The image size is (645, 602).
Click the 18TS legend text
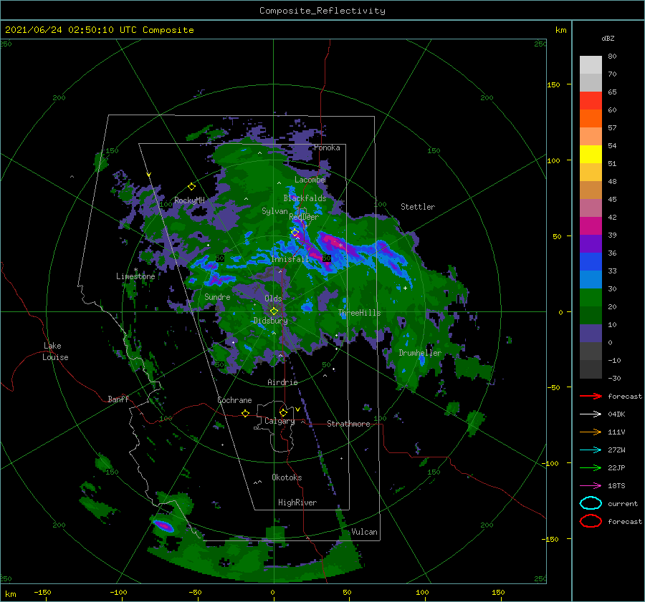616,486
